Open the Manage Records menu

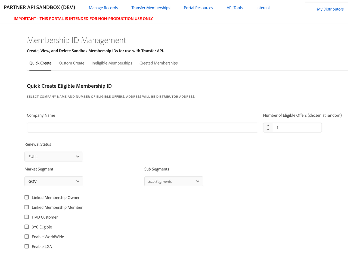[x=103, y=8]
